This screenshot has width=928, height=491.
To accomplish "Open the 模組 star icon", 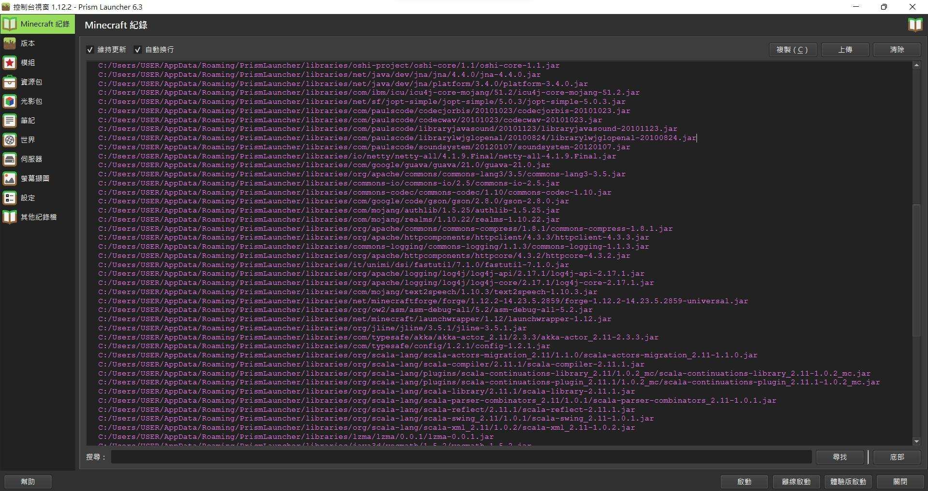I will (x=10, y=62).
